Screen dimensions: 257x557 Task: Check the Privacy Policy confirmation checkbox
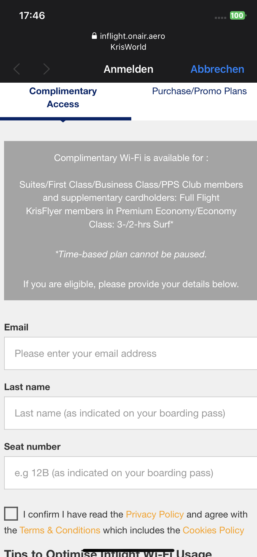(11, 513)
